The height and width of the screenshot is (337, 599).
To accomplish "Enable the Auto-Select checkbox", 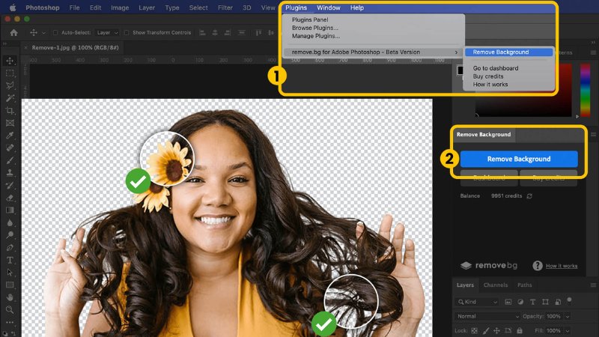I will tap(55, 33).
